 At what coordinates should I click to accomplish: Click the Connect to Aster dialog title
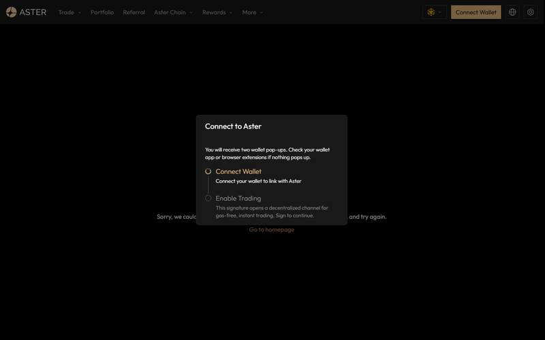[x=233, y=126]
